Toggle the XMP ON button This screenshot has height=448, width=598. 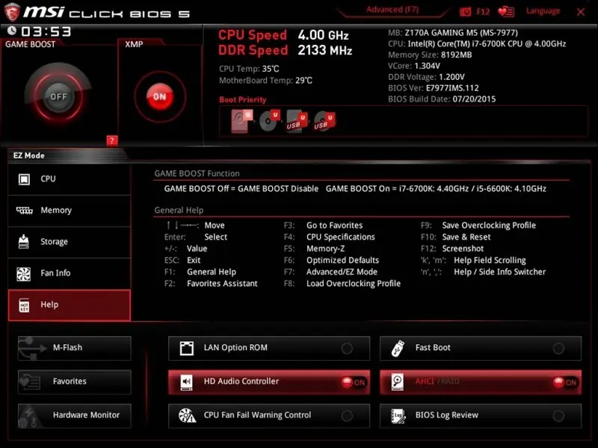[x=160, y=97]
